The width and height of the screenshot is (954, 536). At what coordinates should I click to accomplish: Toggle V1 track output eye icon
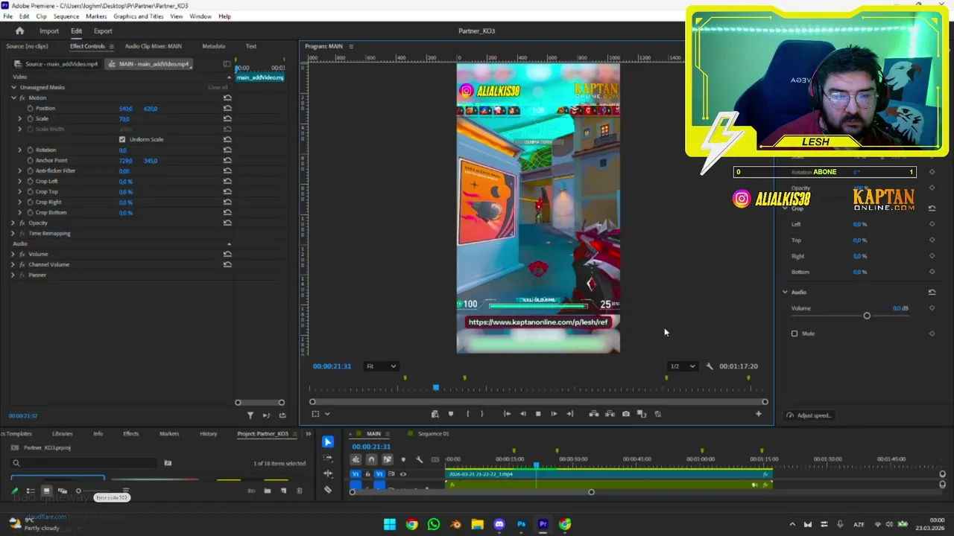[403, 474]
